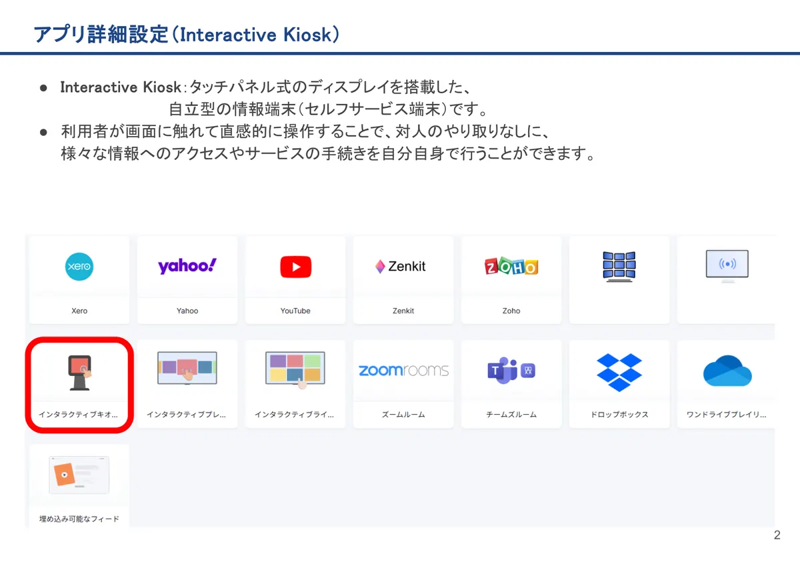Open the Xero app icon
The image size is (800, 566).
79,267
